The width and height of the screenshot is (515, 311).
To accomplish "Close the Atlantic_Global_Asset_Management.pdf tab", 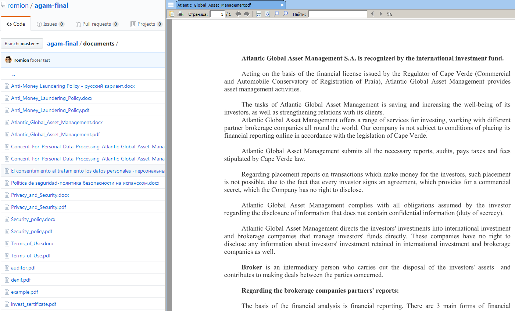I will [282, 5].
